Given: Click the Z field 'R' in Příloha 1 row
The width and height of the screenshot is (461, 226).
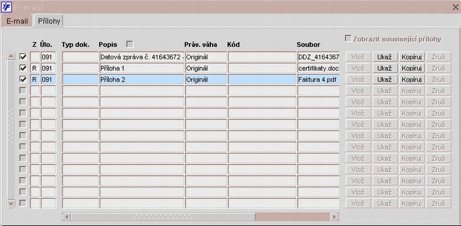Looking at the screenshot, I should [x=35, y=68].
